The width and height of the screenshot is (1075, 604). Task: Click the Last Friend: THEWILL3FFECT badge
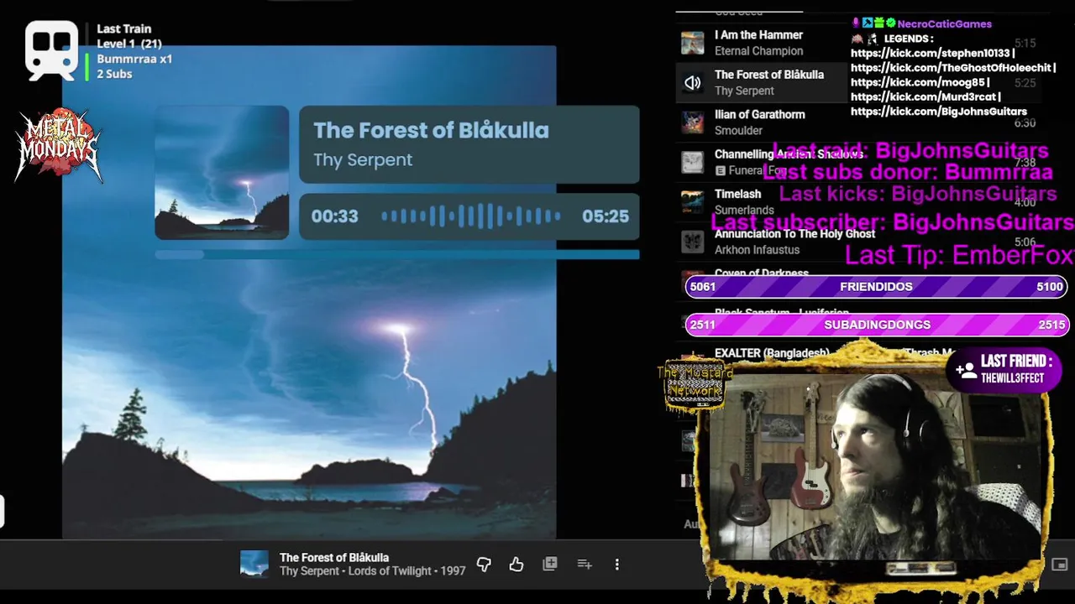[x=1005, y=369]
